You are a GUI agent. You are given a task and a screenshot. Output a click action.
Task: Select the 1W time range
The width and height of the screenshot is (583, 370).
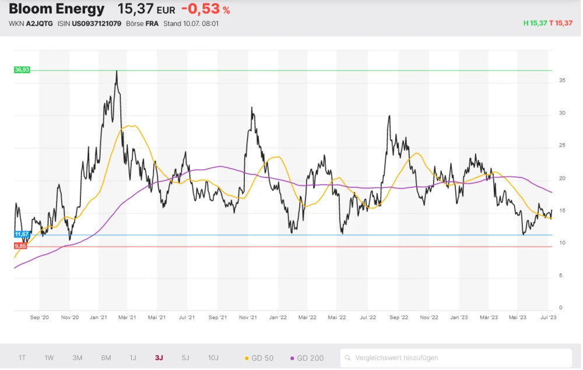[49, 358]
